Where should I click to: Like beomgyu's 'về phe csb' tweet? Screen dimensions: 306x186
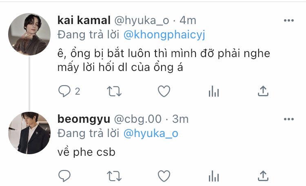pos(164,176)
